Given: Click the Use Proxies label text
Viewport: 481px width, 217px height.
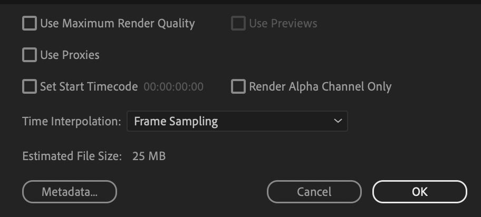Looking at the screenshot, I should pyautogui.click(x=70, y=55).
